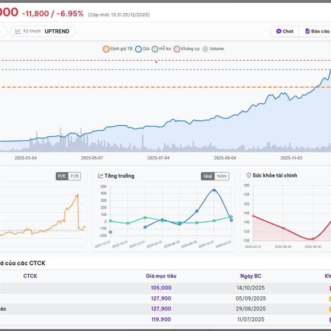The image size is (331, 331).
Task: Click the Sức khỏe tài chính shield icon
Action: pos(249,175)
